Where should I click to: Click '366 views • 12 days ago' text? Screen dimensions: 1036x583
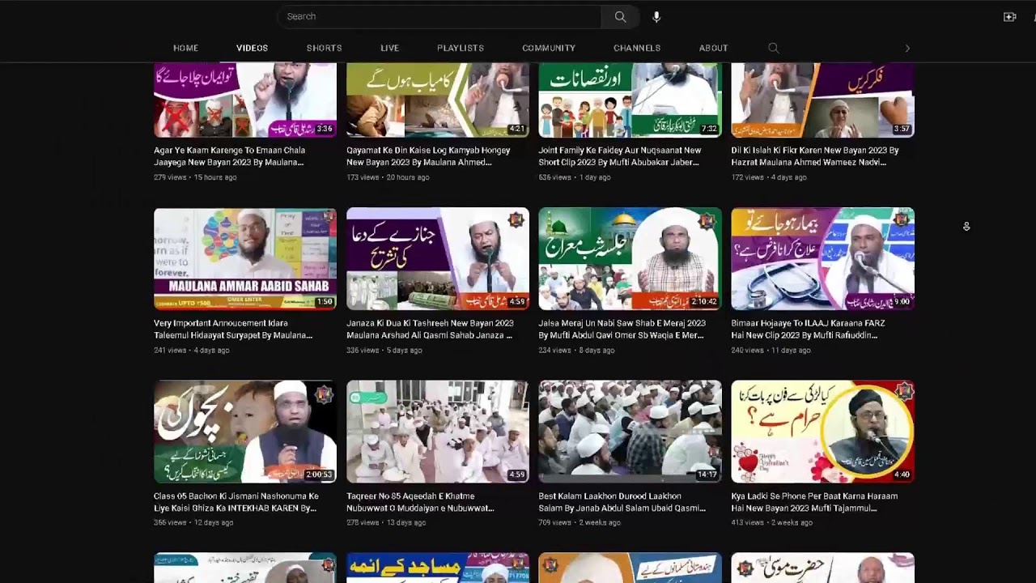pyautogui.click(x=193, y=523)
